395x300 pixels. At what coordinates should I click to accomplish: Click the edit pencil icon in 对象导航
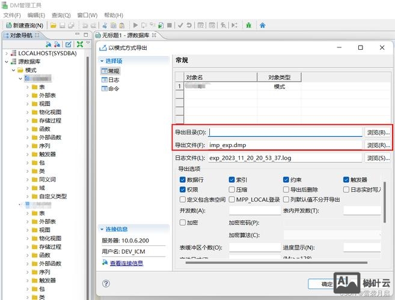pyautogui.click(x=69, y=44)
